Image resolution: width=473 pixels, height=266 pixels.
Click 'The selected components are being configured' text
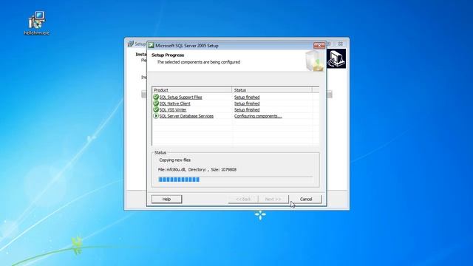[x=199, y=62]
